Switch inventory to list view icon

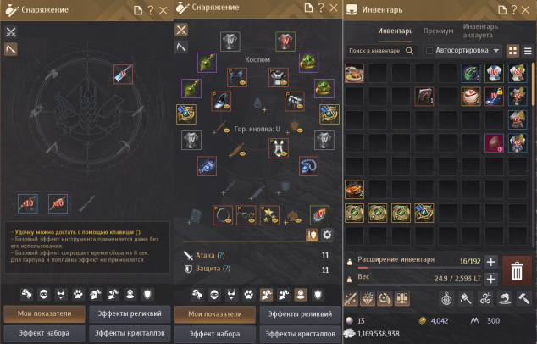coord(528,51)
